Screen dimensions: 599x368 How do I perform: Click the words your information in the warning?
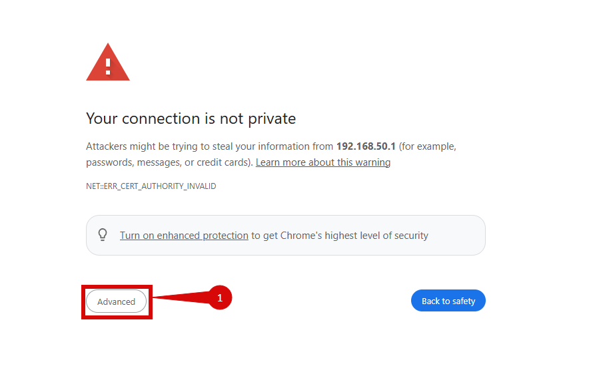coord(267,146)
